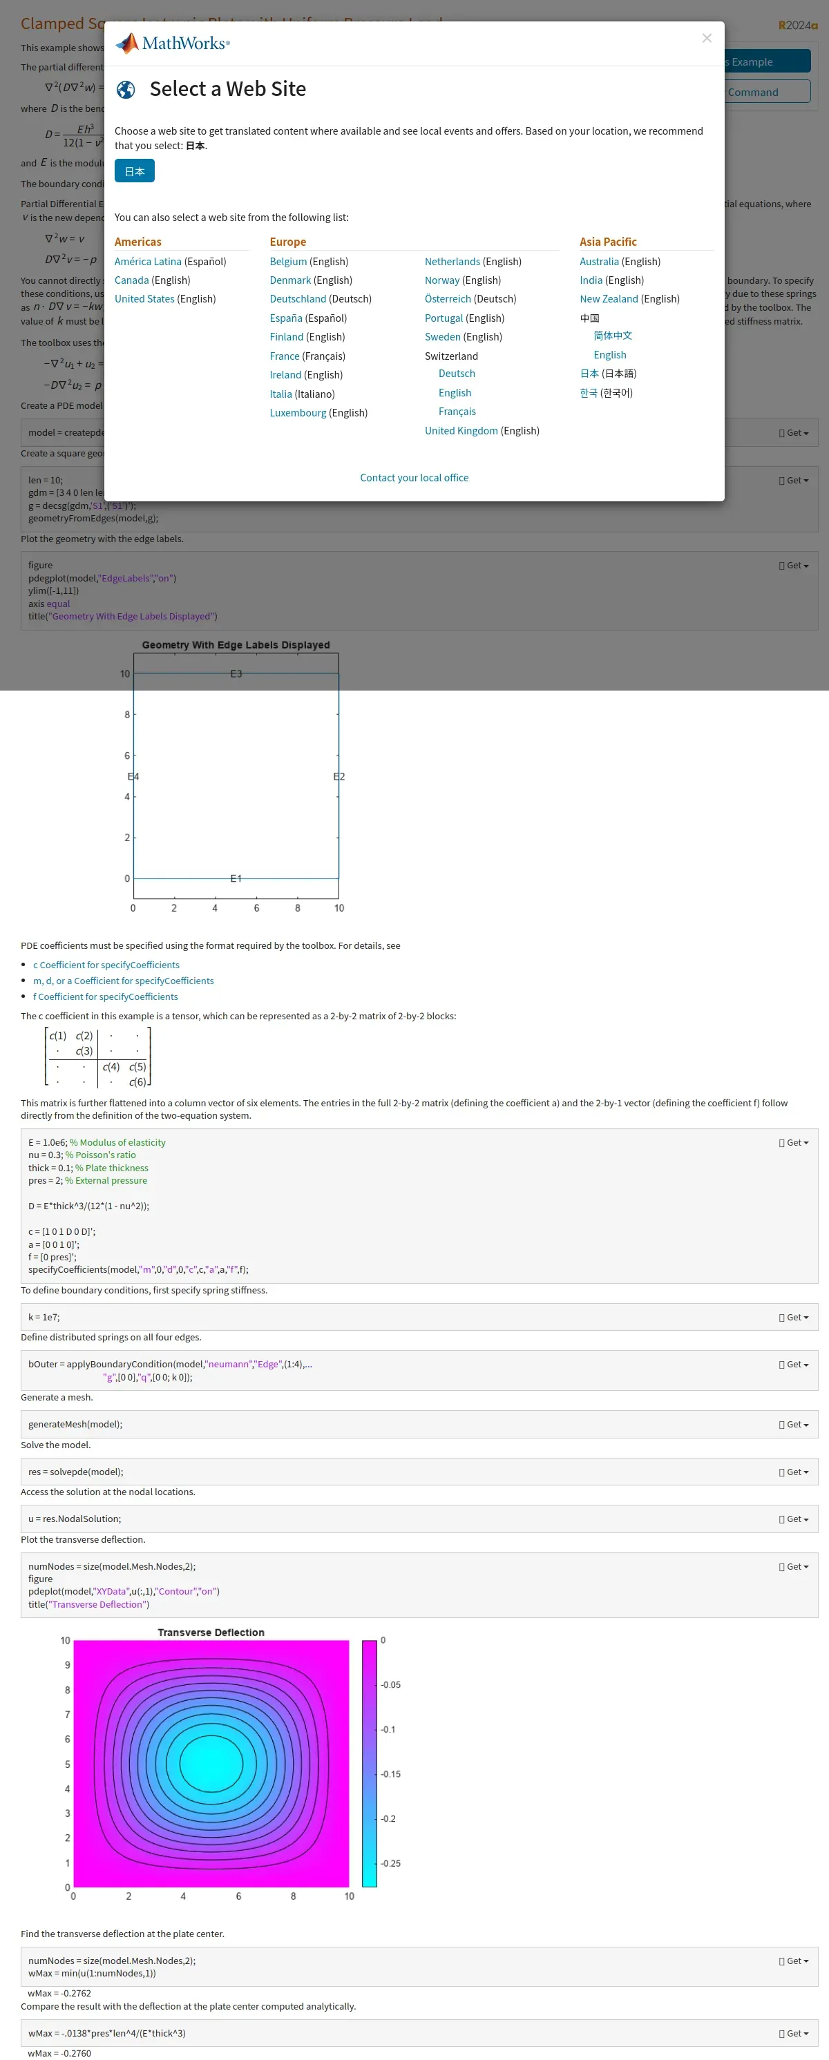The width and height of the screenshot is (829, 2060).
Task: Select 简体中文 under 中国
Action: tap(613, 336)
